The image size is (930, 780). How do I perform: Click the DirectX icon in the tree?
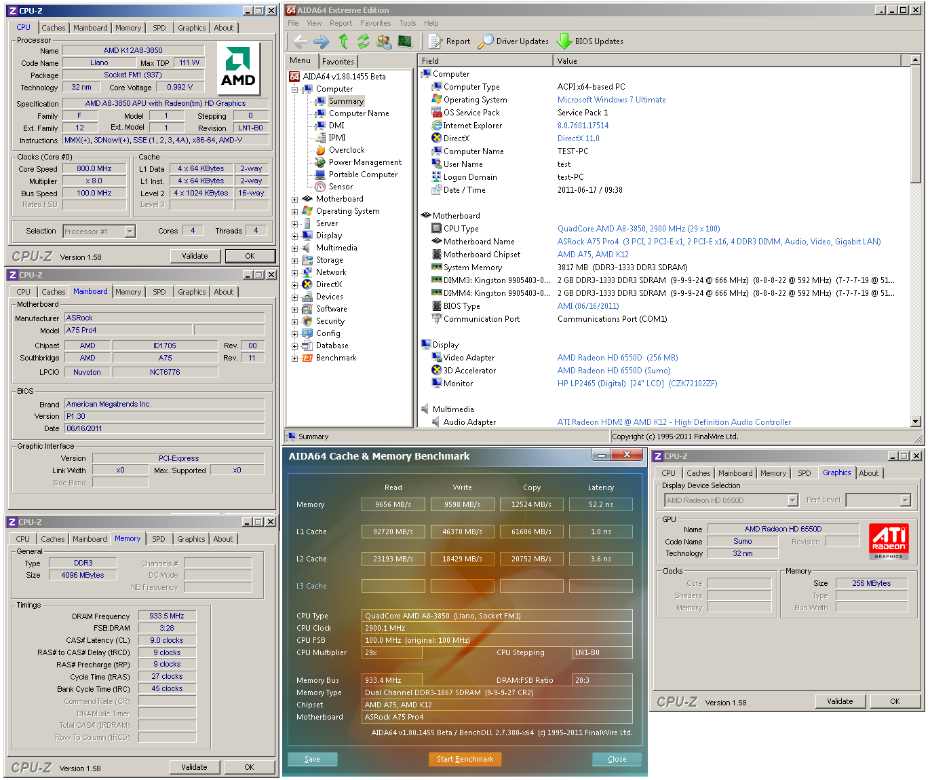(x=307, y=284)
